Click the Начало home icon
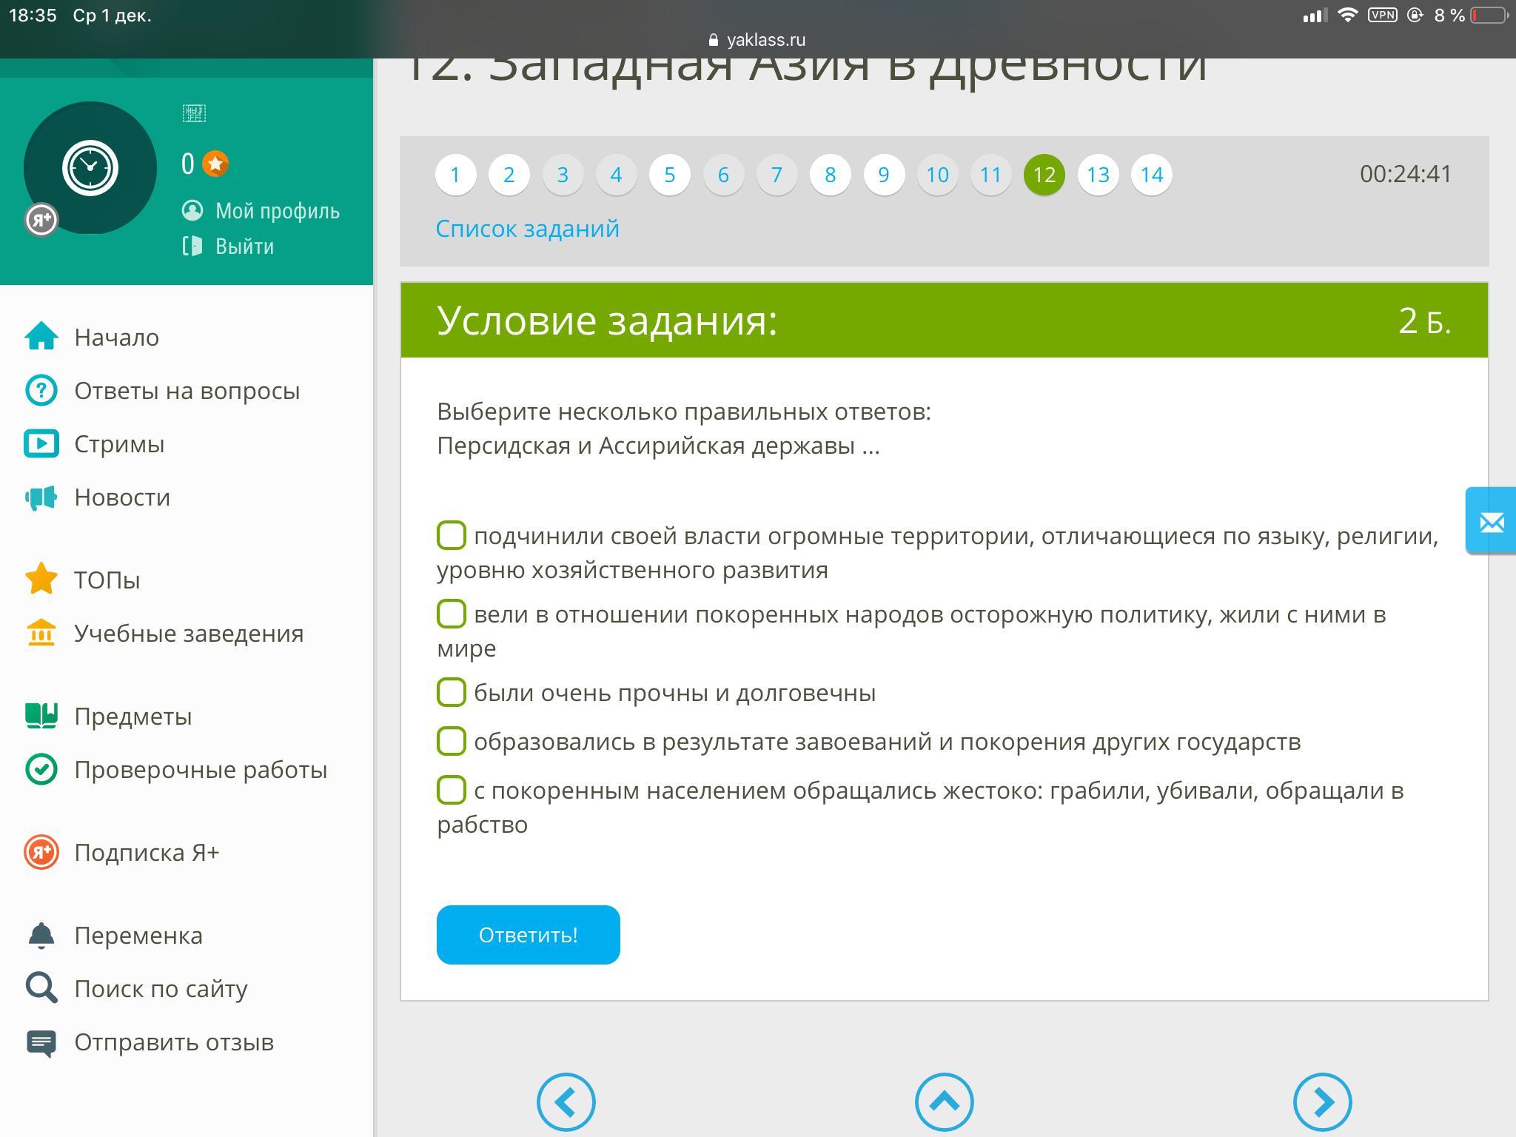This screenshot has height=1137, width=1516. point(41,337)
